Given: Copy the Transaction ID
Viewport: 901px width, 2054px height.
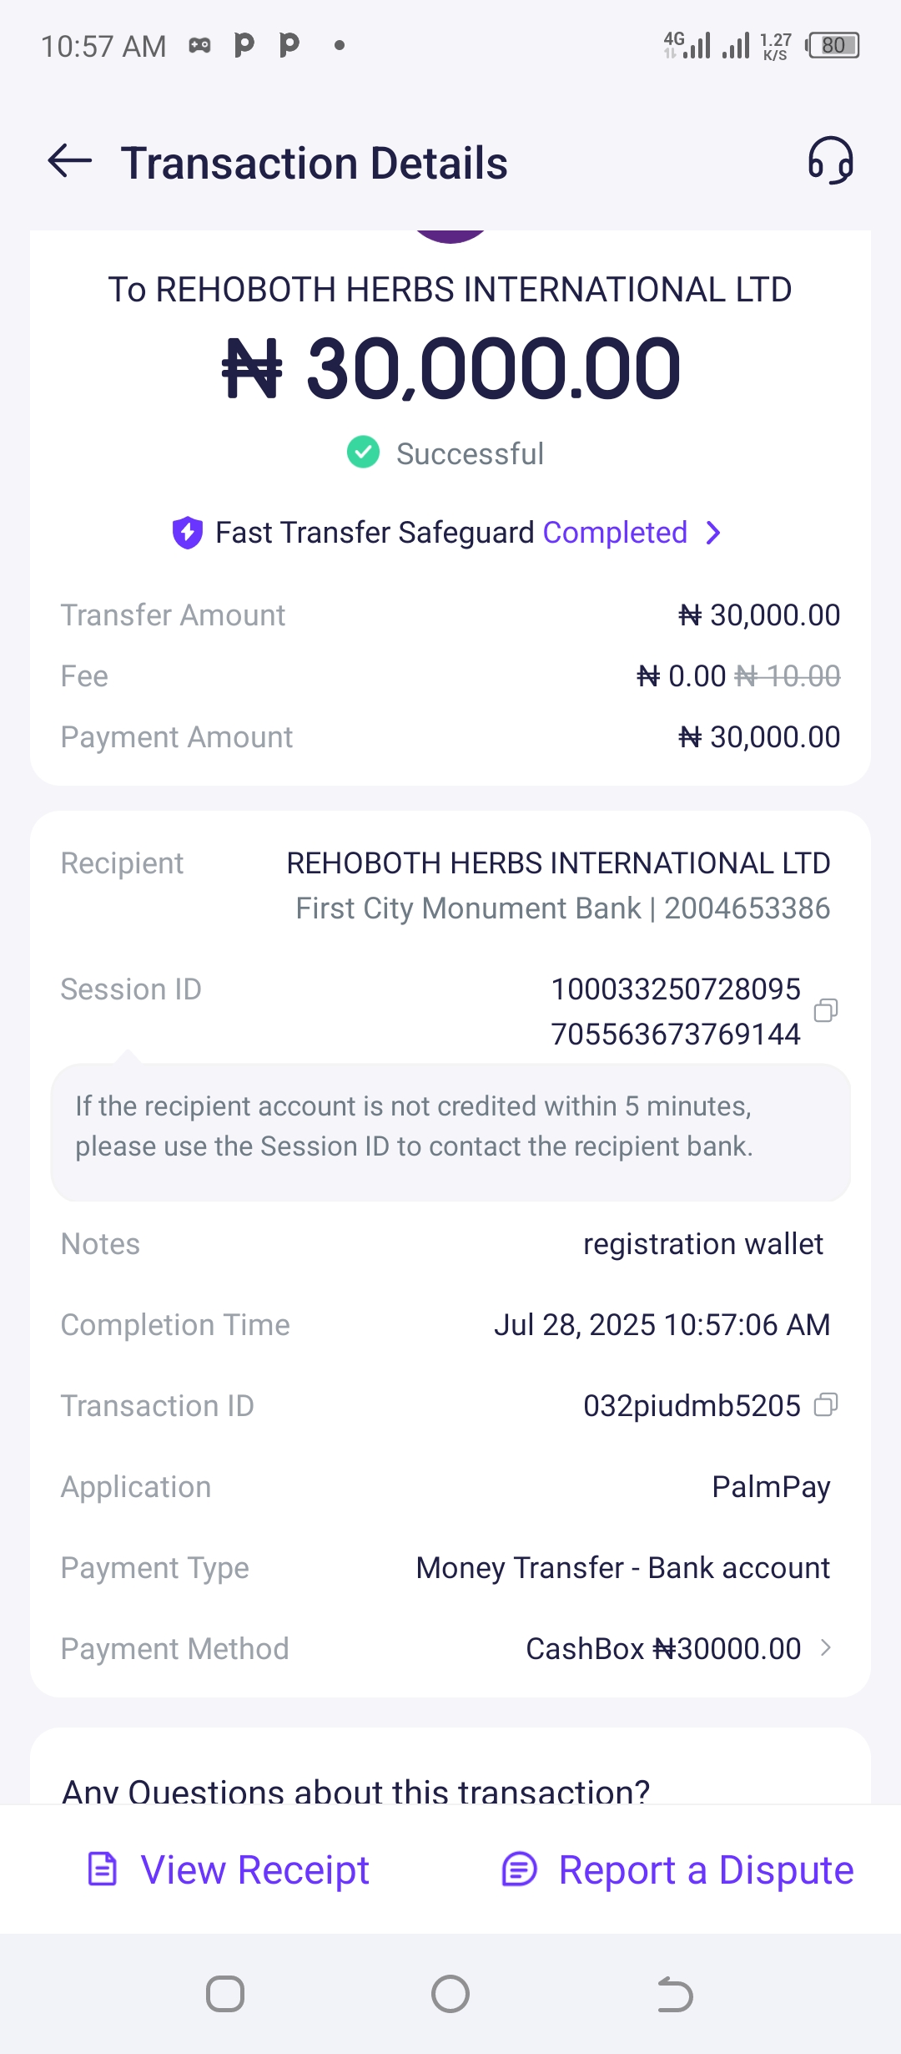Looking at the screenshot, I should tap(825, 1405).
